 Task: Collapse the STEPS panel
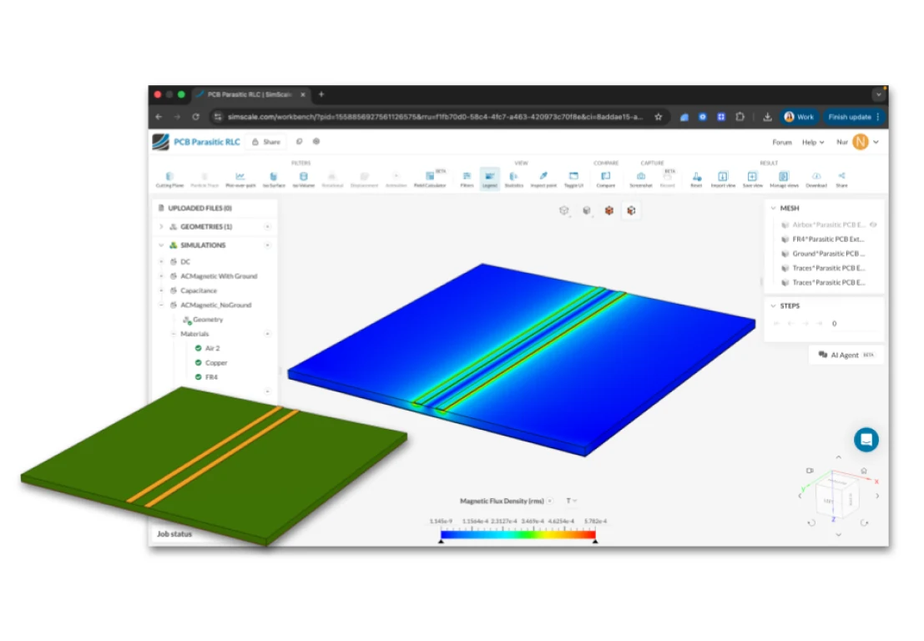coord(773,305)
